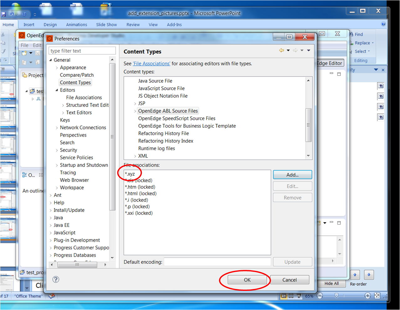
Task: Click Hide All in Selection pane
Action: [x=331, y=284]
